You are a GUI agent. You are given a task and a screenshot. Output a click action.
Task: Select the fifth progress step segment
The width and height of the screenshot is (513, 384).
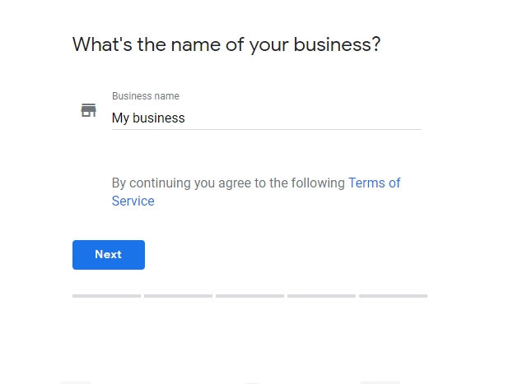click(393, 295)
